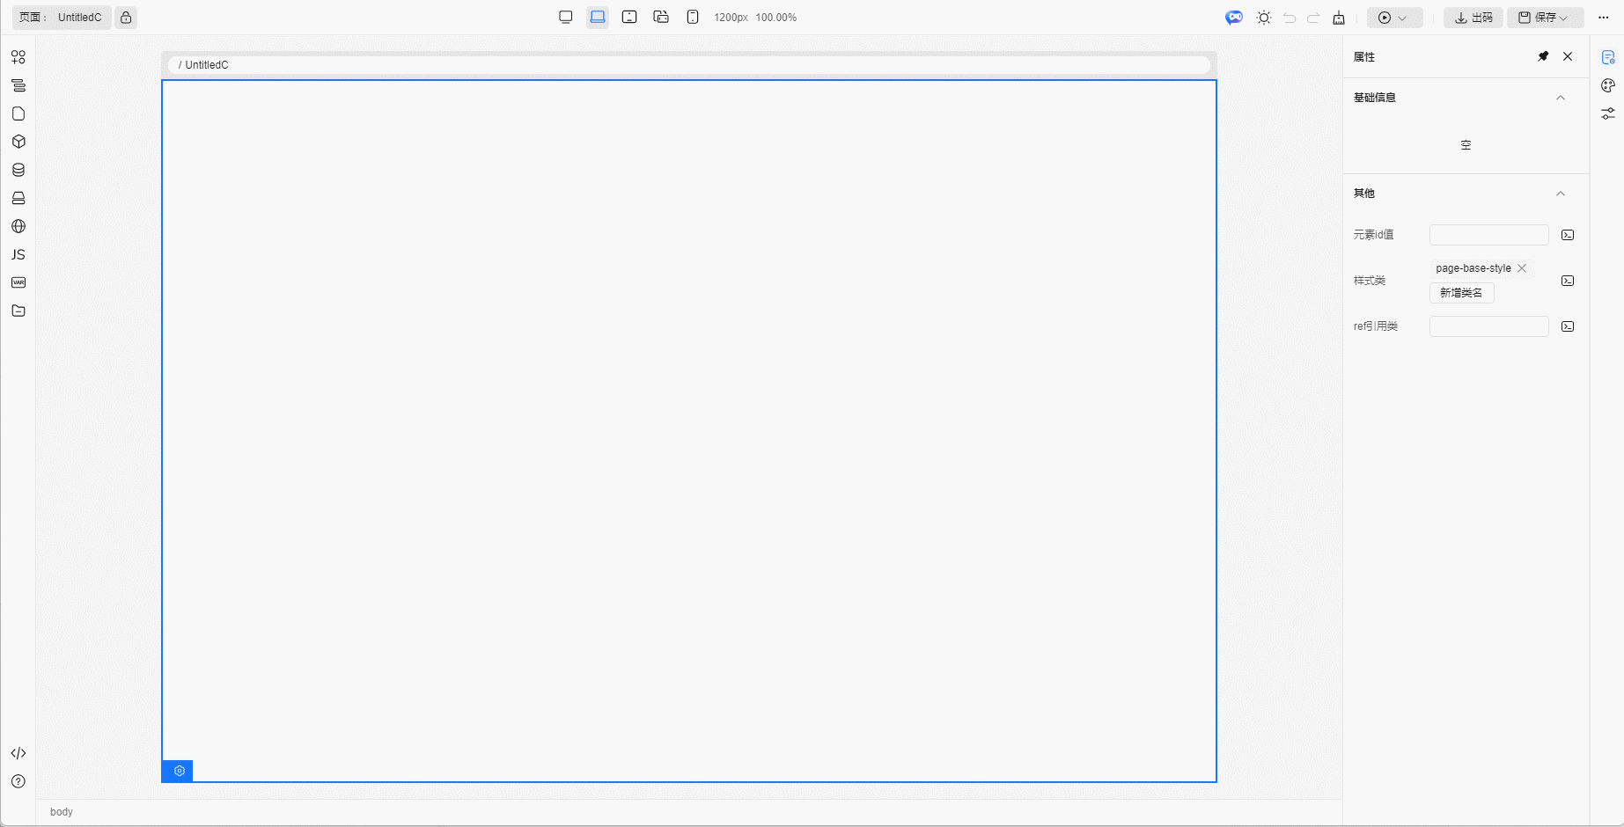Pin the 属性 properties panel
This screenshot has height=827, width=1624.
click(x=1543, y=56)
